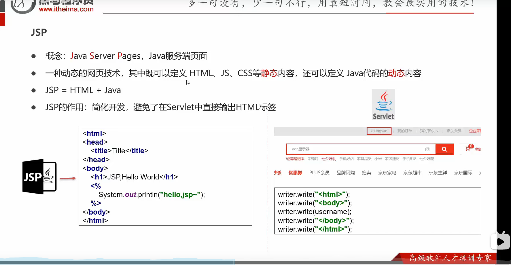This screenshot has width=511, height=265.
Task: Click the 采购月 hot keyword
Action: pyautogui.click(x=313, y=159)
